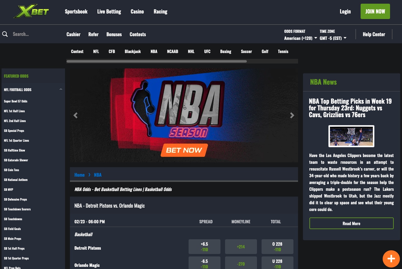Go to Cashier page

point(73,34)
